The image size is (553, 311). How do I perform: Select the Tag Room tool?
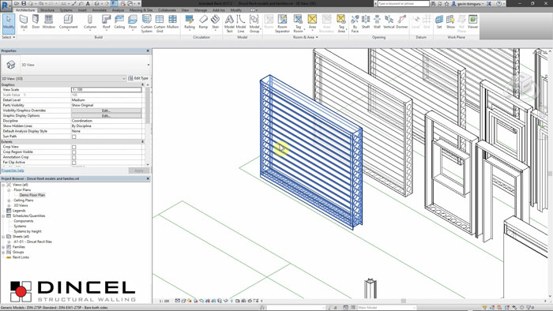click(x=298, y=24)
